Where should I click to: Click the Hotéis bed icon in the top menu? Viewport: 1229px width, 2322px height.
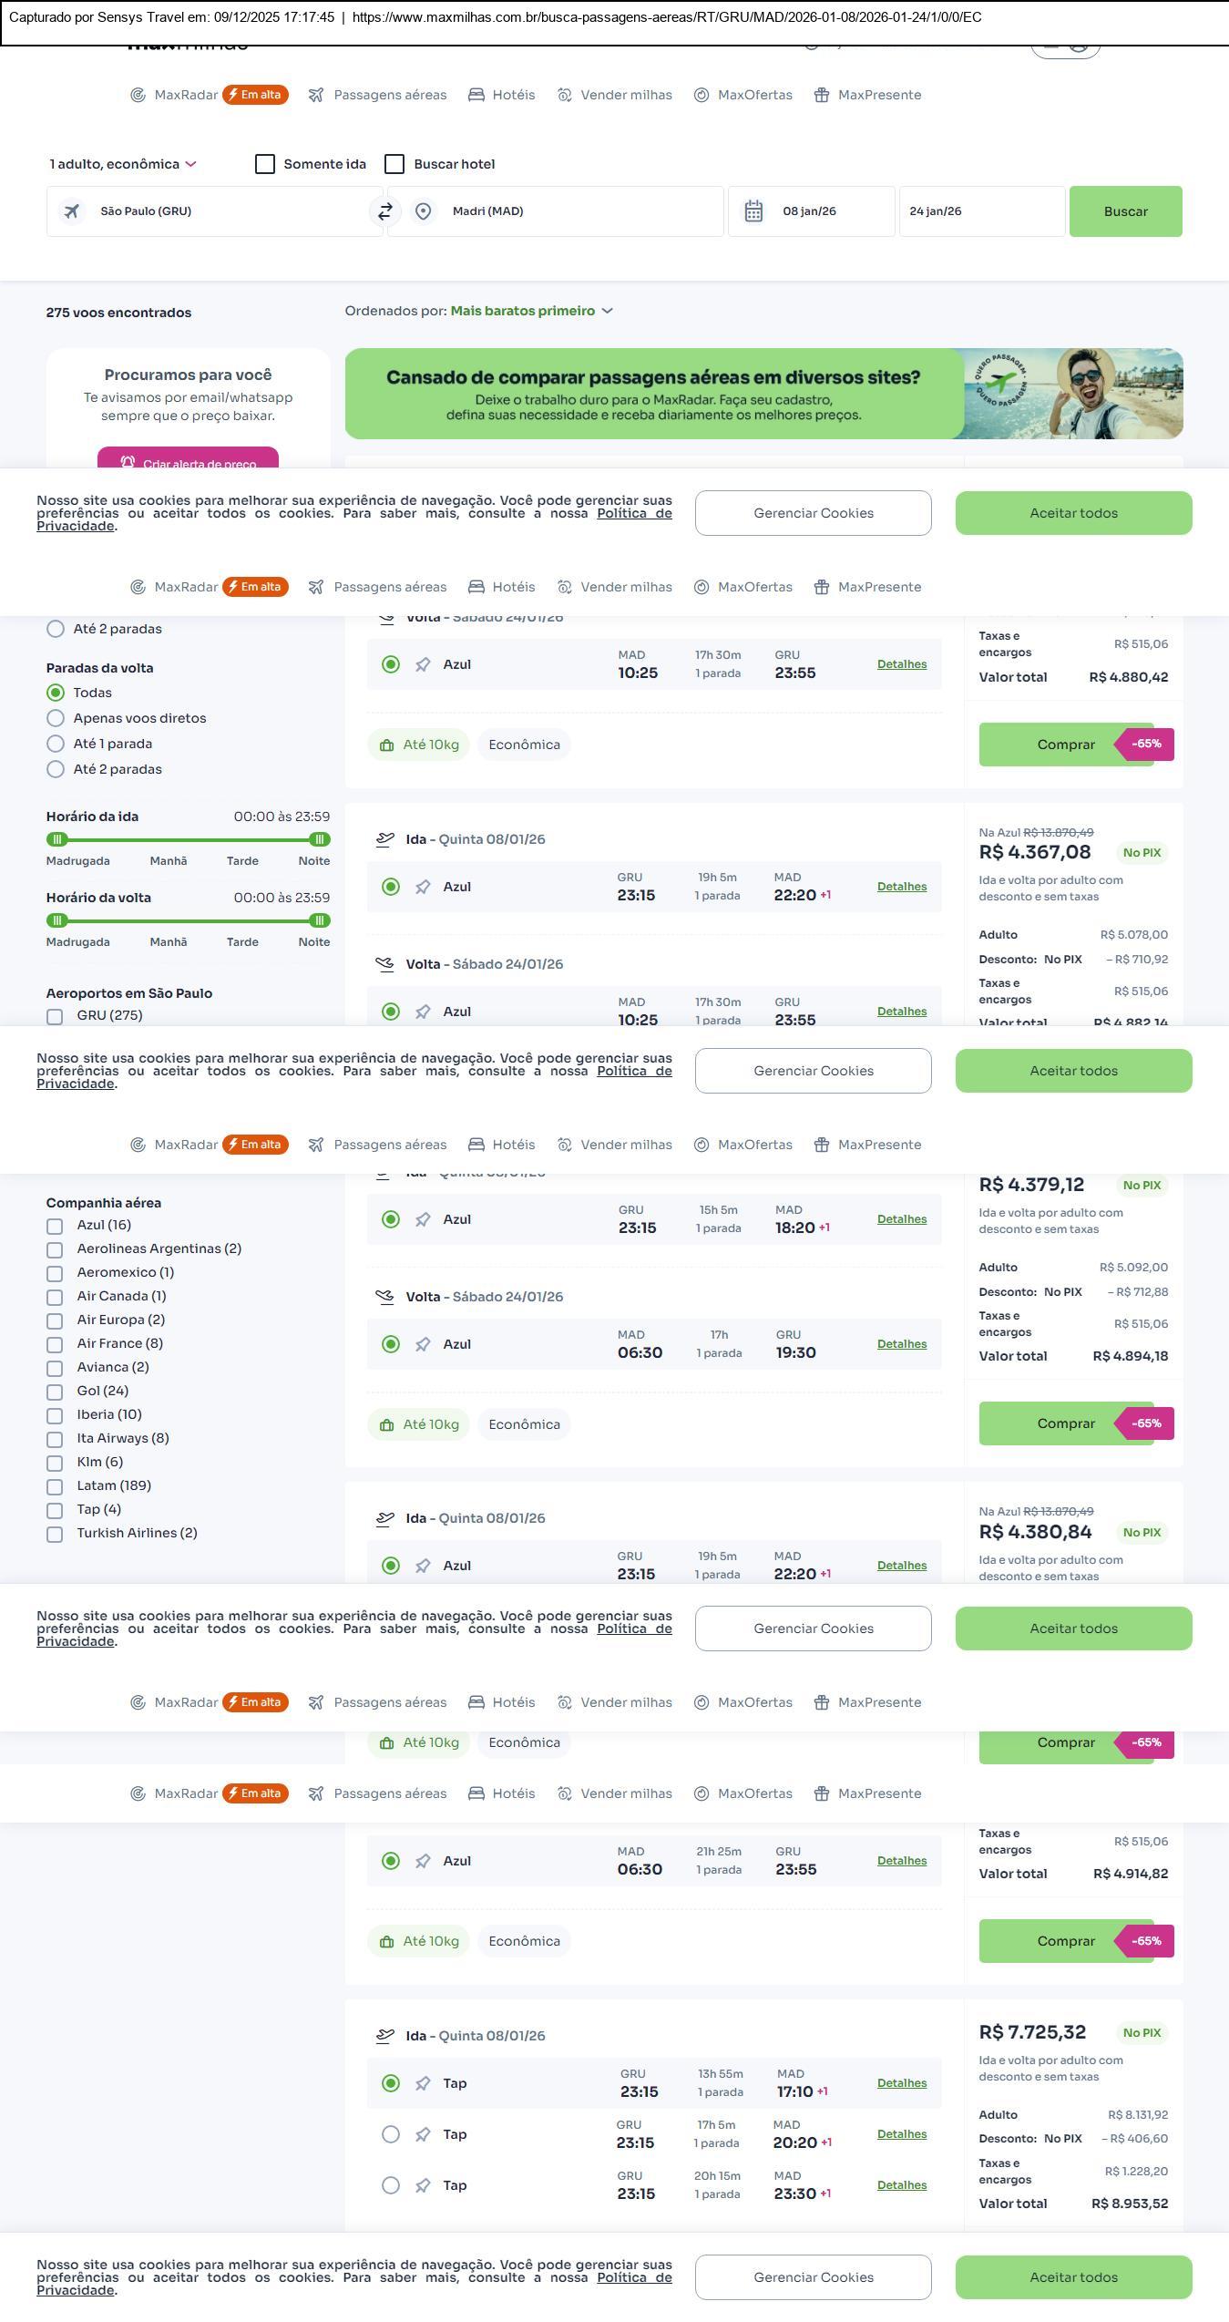[476, 95]
